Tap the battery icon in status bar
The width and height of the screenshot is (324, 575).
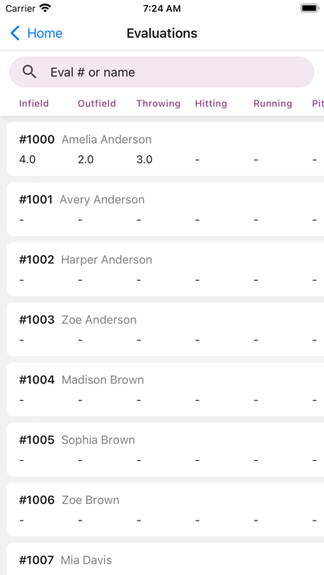coord(310,8)
